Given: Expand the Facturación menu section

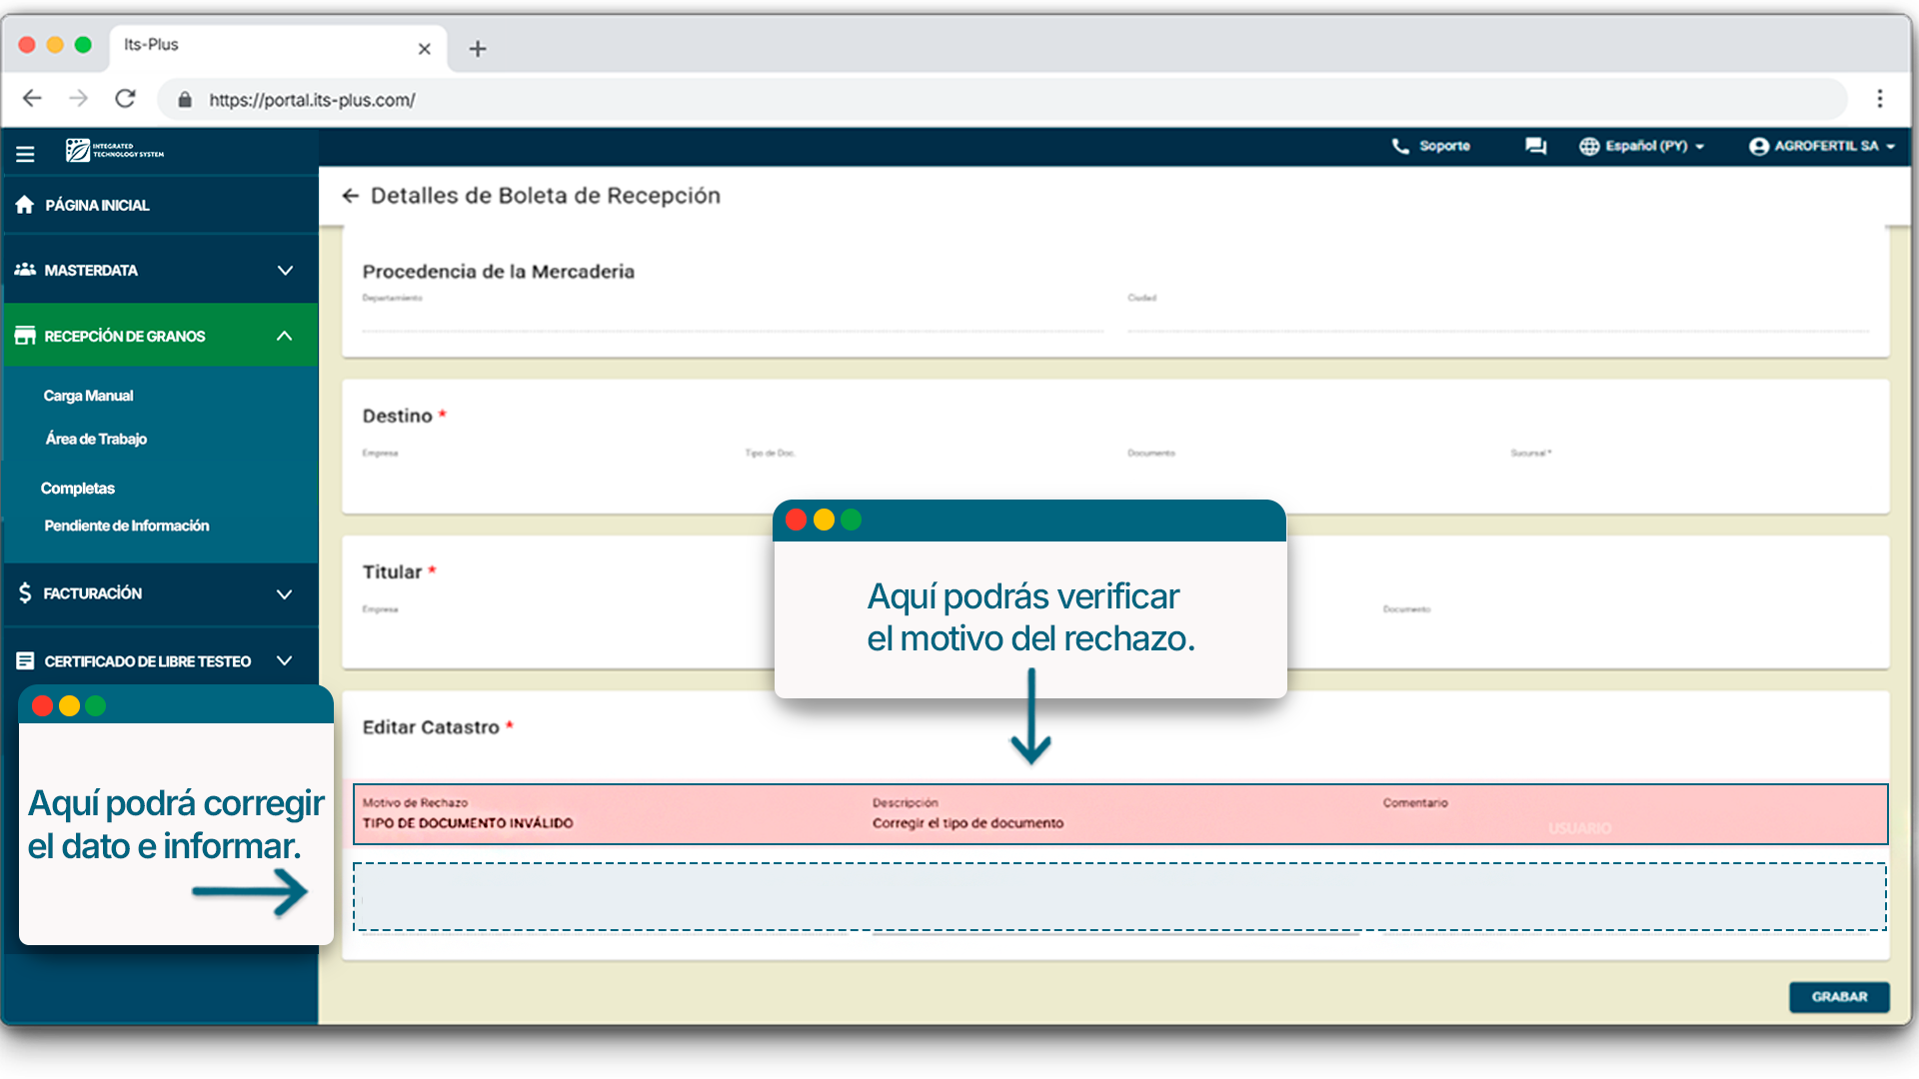Looking at the screenshot, I should click(x=284, y=593).
